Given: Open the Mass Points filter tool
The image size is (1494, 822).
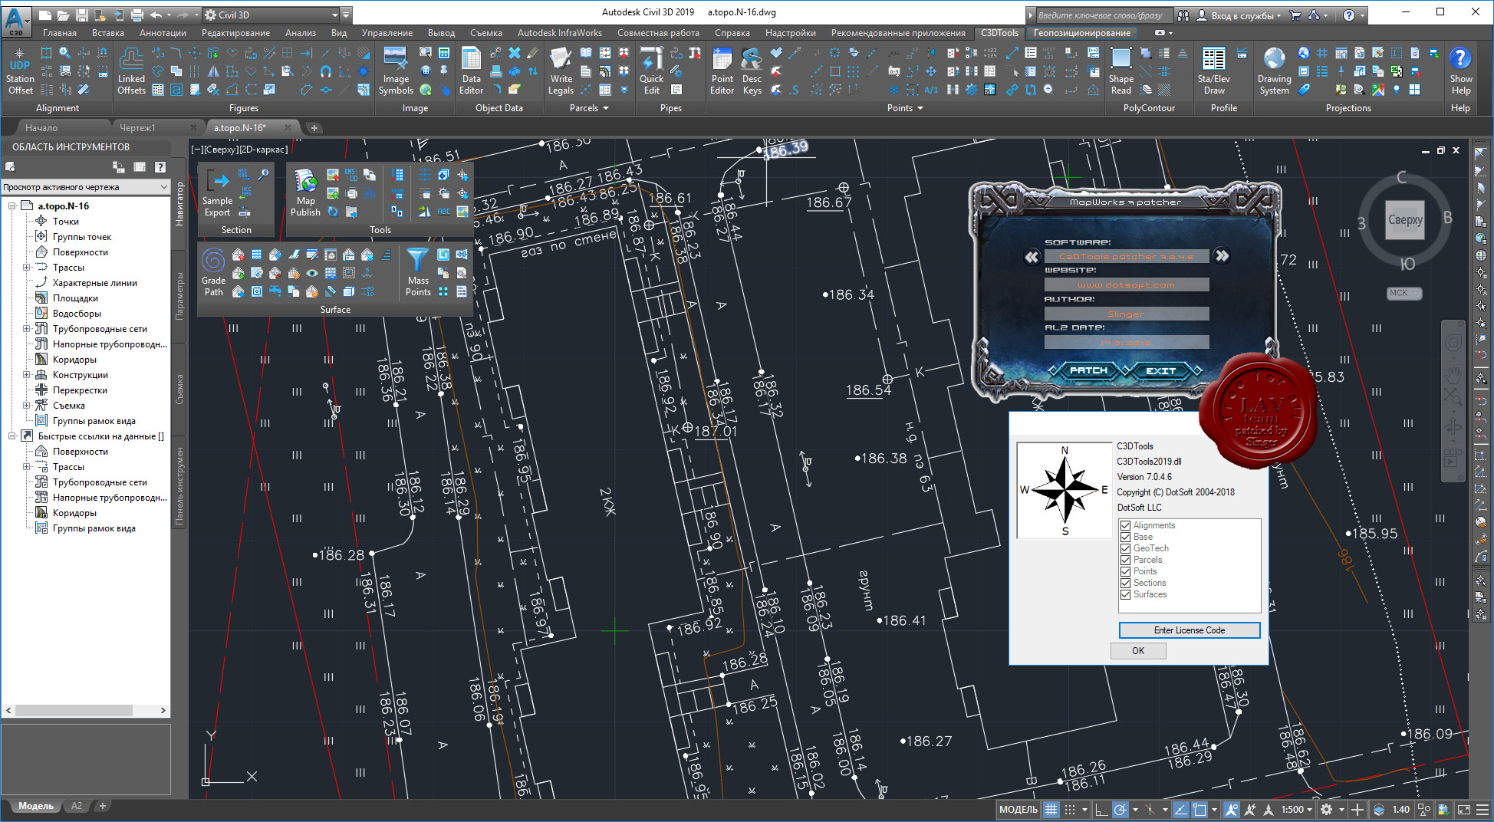Looking at the screenshot, I should (418, 272).
